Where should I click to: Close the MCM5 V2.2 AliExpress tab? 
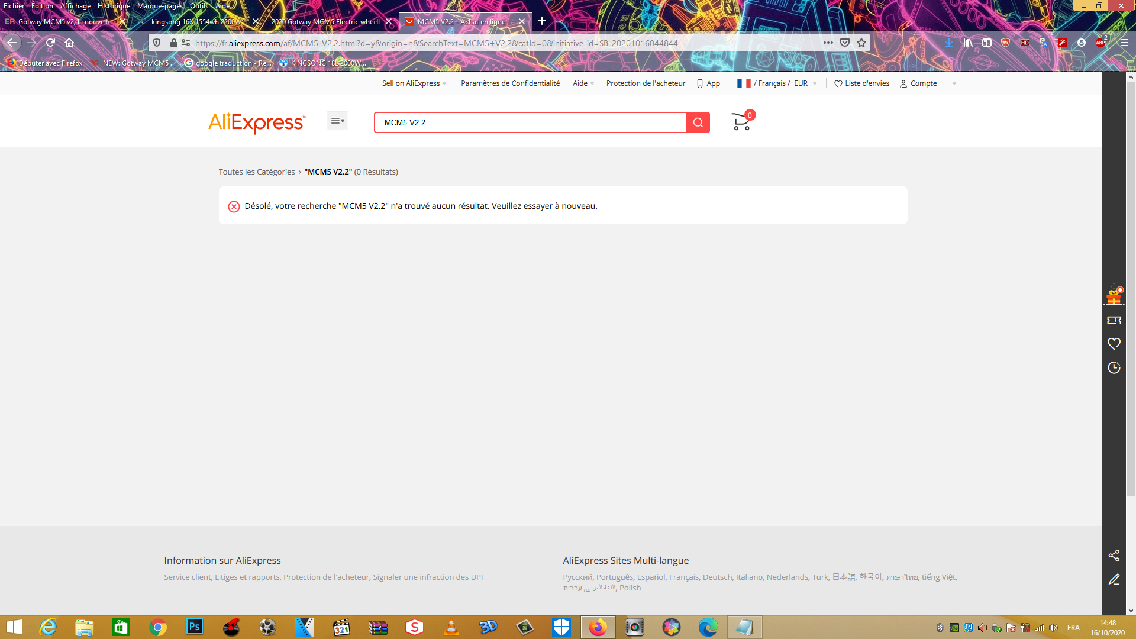click(x=522, y=21)
